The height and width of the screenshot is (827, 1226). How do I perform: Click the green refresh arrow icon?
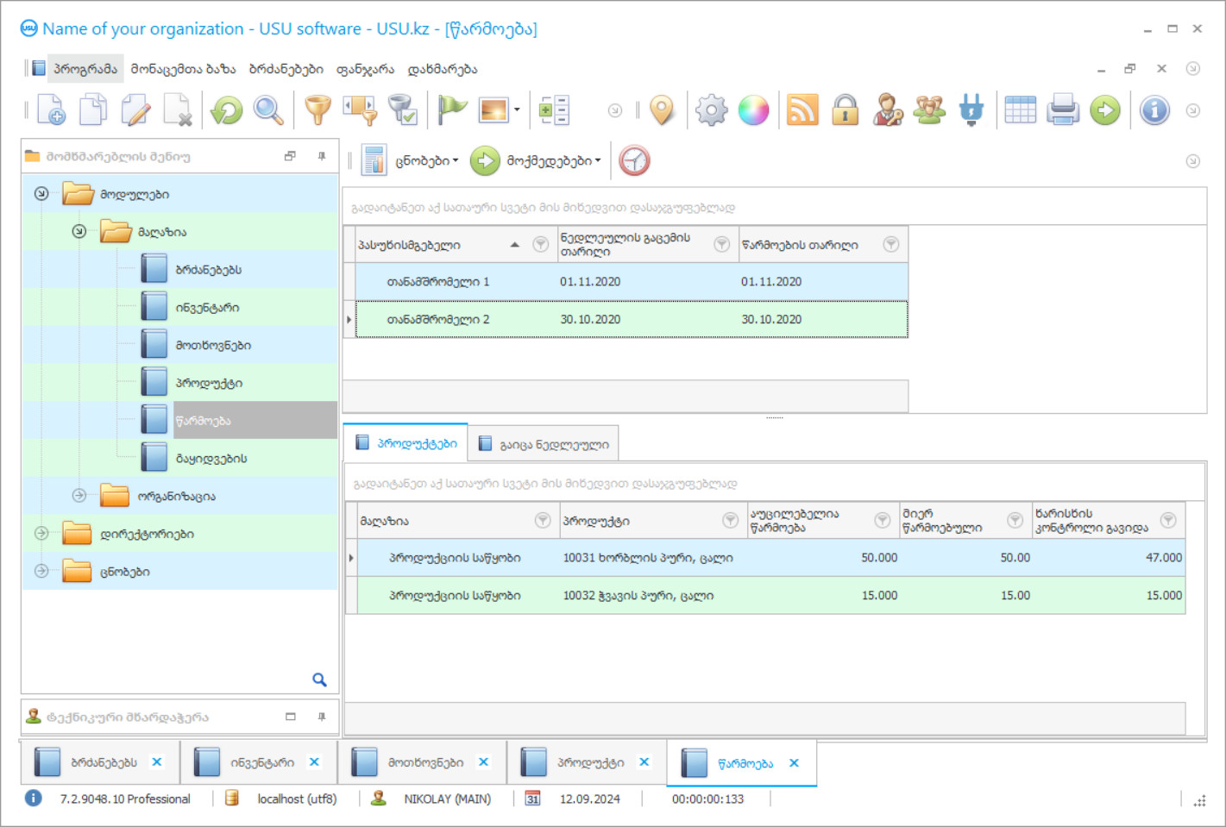227,110
